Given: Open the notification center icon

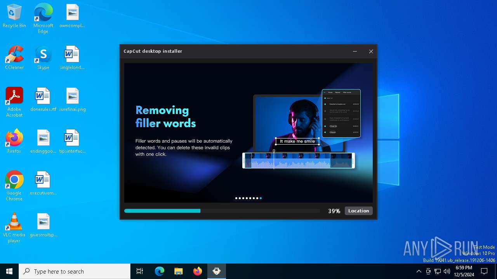Looking at the screenshot, I should 484,271.
